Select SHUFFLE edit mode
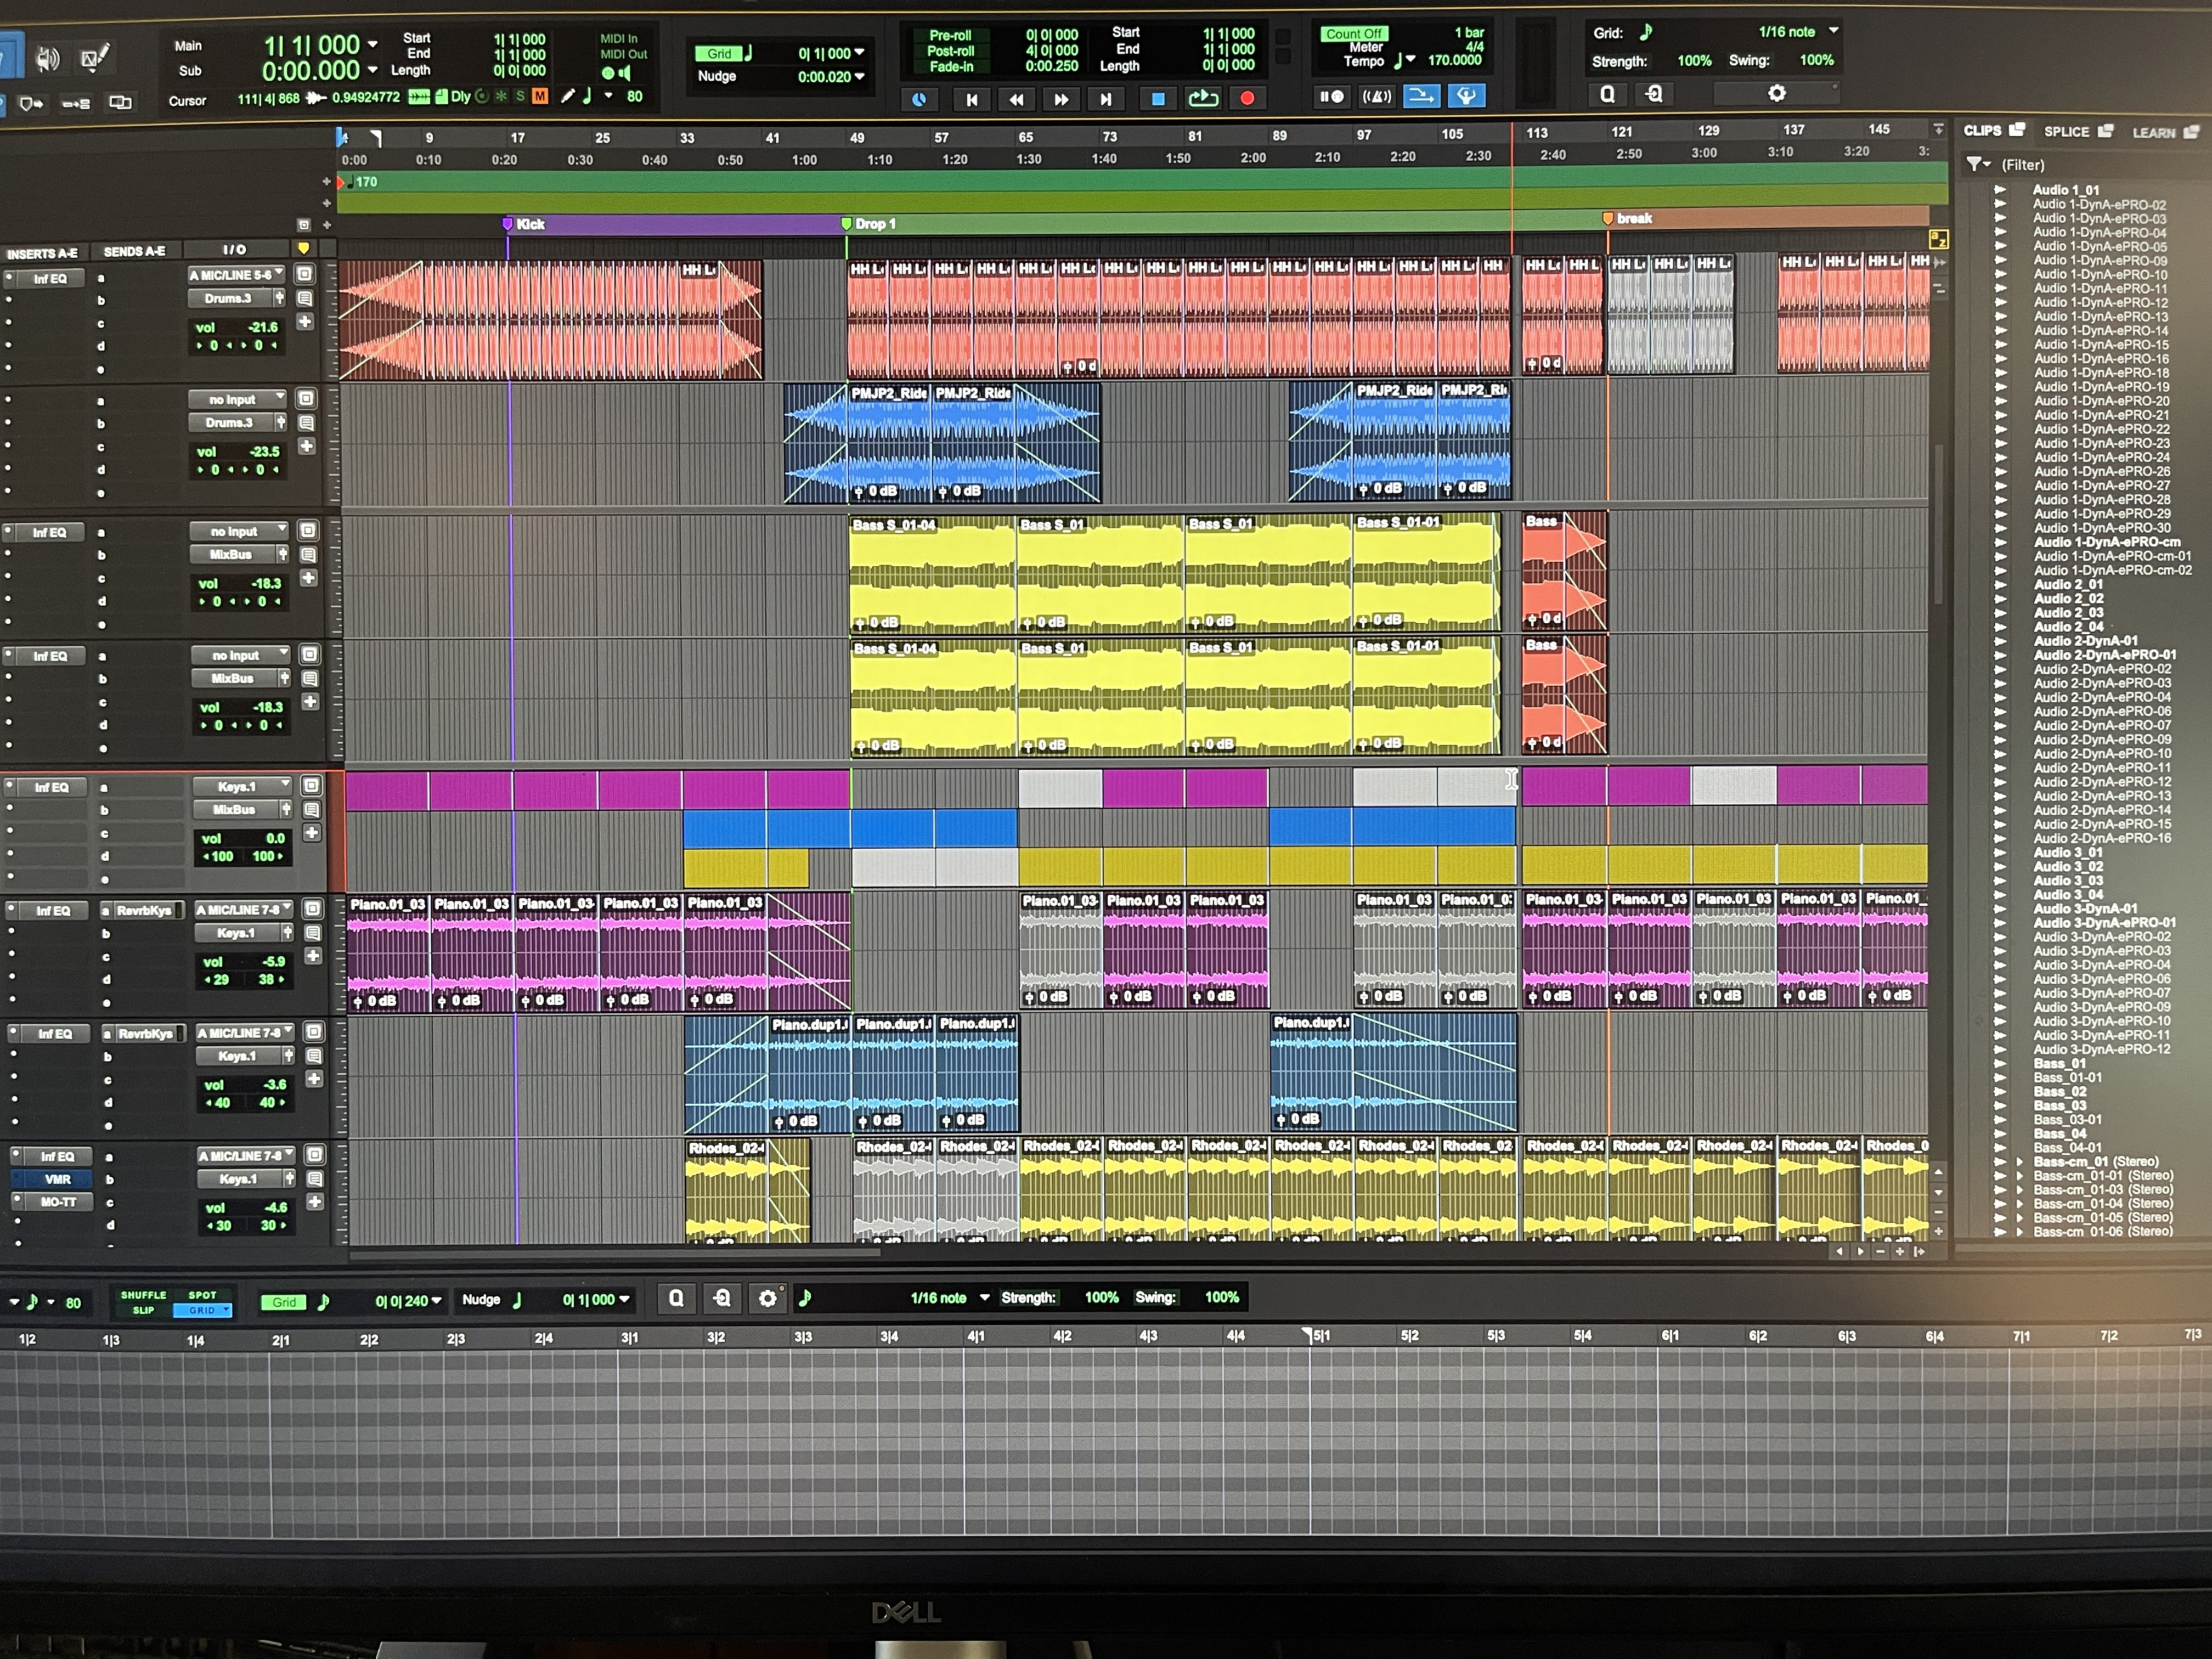This screenshot has width=2212, height=1659. tap(143, 1295)
